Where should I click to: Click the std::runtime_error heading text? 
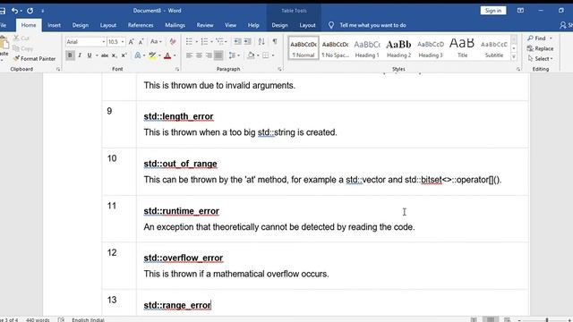pyautogui.click(x=181, y=211)
